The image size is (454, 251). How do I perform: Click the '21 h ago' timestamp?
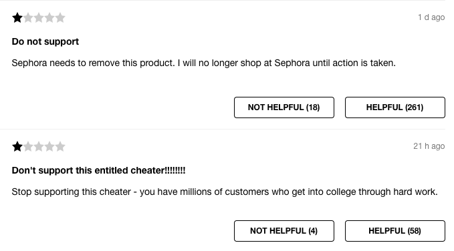429,146
